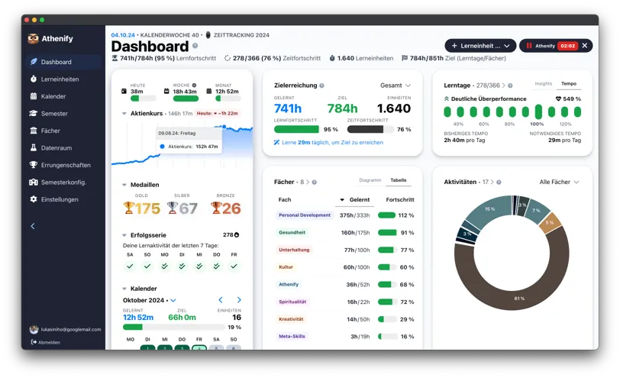The image size is (620, 378).
Task: Click the SO checkmark in Erfolgsserie
Action: [x=147, y=266]
